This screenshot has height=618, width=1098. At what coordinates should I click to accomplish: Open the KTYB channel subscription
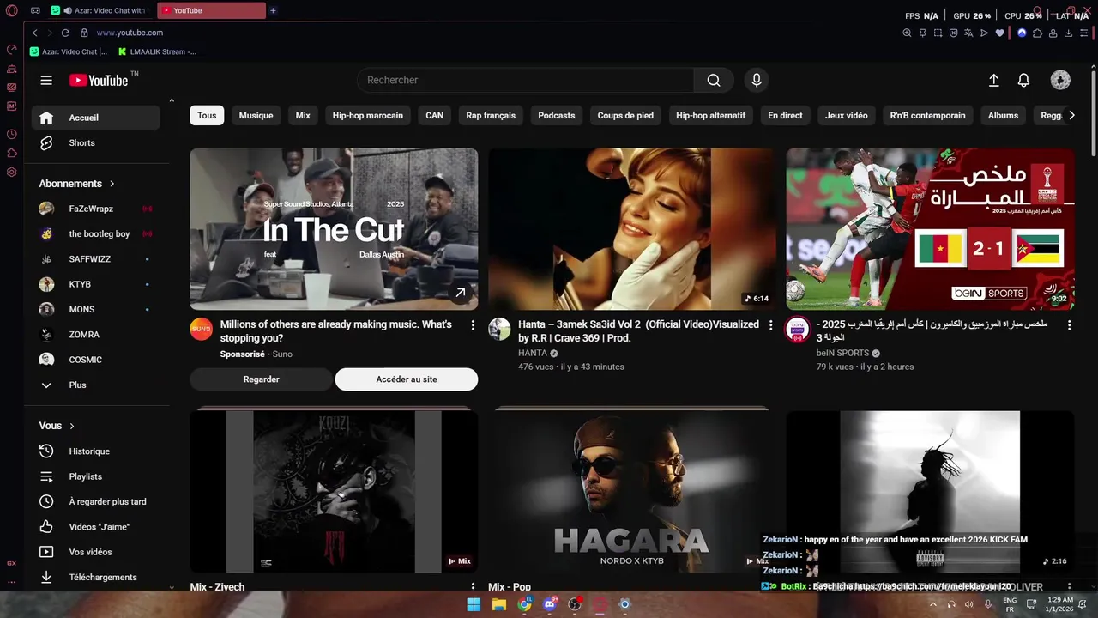pos(96,284)
